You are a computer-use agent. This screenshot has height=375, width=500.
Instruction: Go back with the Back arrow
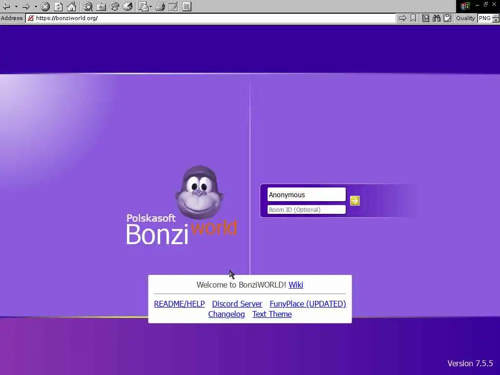[6, 6]
